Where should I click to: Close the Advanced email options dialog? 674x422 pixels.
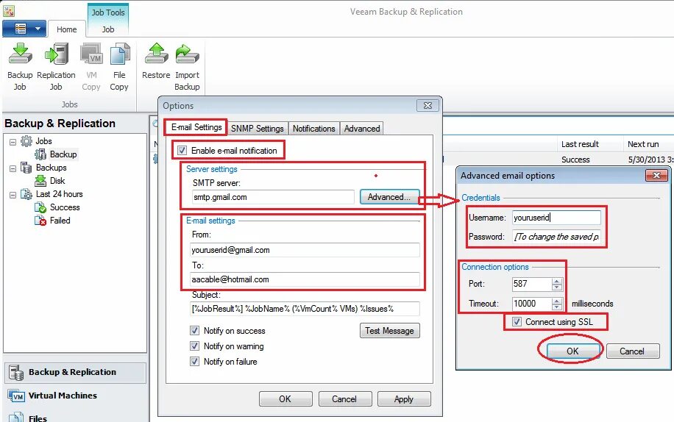coord(656,175)
